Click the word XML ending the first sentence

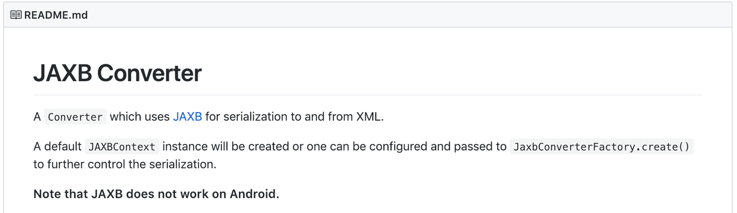[x=369, y=117]
